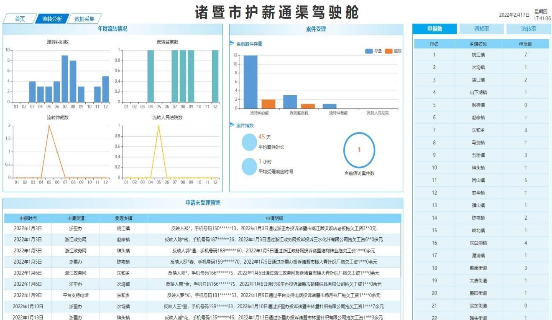Click the light blue circle for 平均受理响应时间

(249, 166)
